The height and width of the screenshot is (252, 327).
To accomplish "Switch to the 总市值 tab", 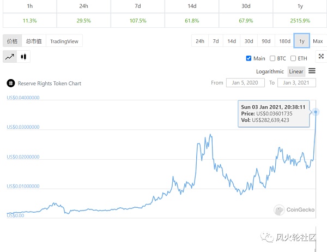I will click(34, 41).
